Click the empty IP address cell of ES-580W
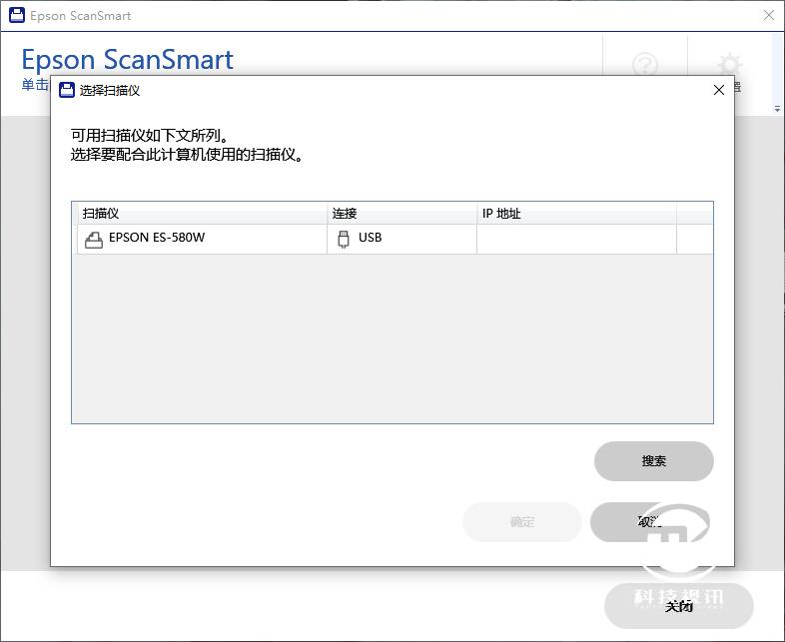The height and width of the screenshot is (642, 785). (576, 240)
